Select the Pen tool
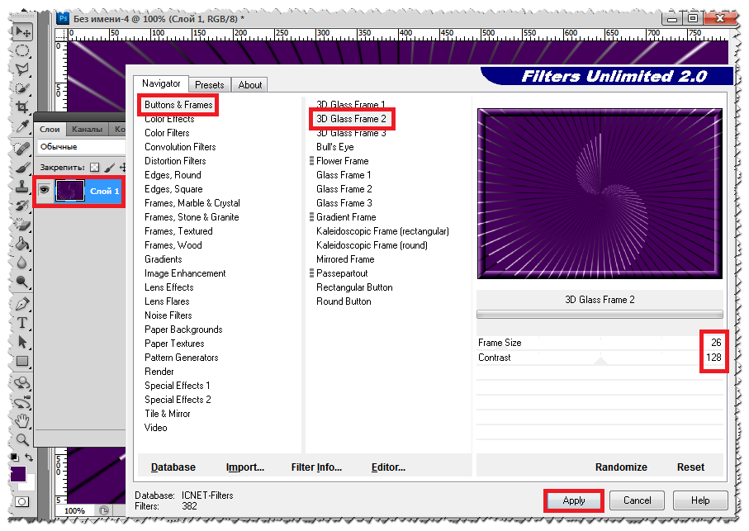This screenshot has height=531, width=749. point(22,304)
